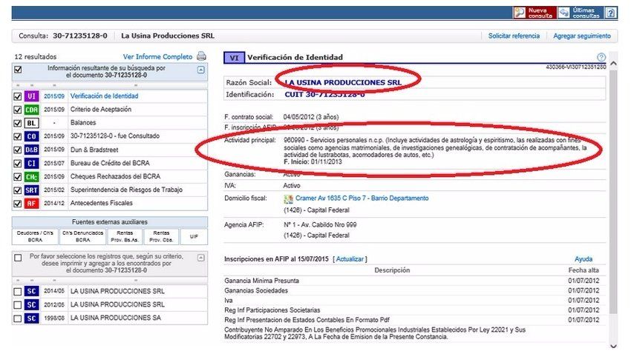Click the printer icon beside Ver Informe Completo

click(x=201, y=56)
